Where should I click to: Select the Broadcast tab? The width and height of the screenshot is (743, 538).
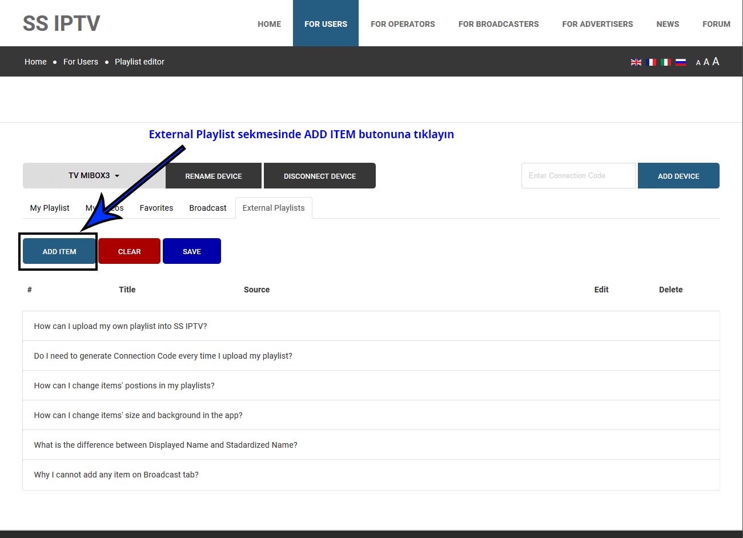pyautogui.click(x=208, y=208)
